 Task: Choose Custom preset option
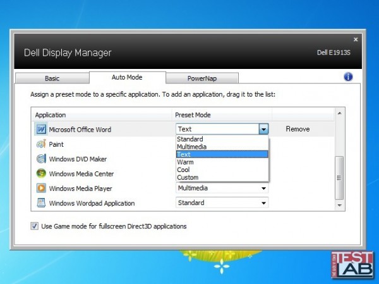(x=222, y=177)
